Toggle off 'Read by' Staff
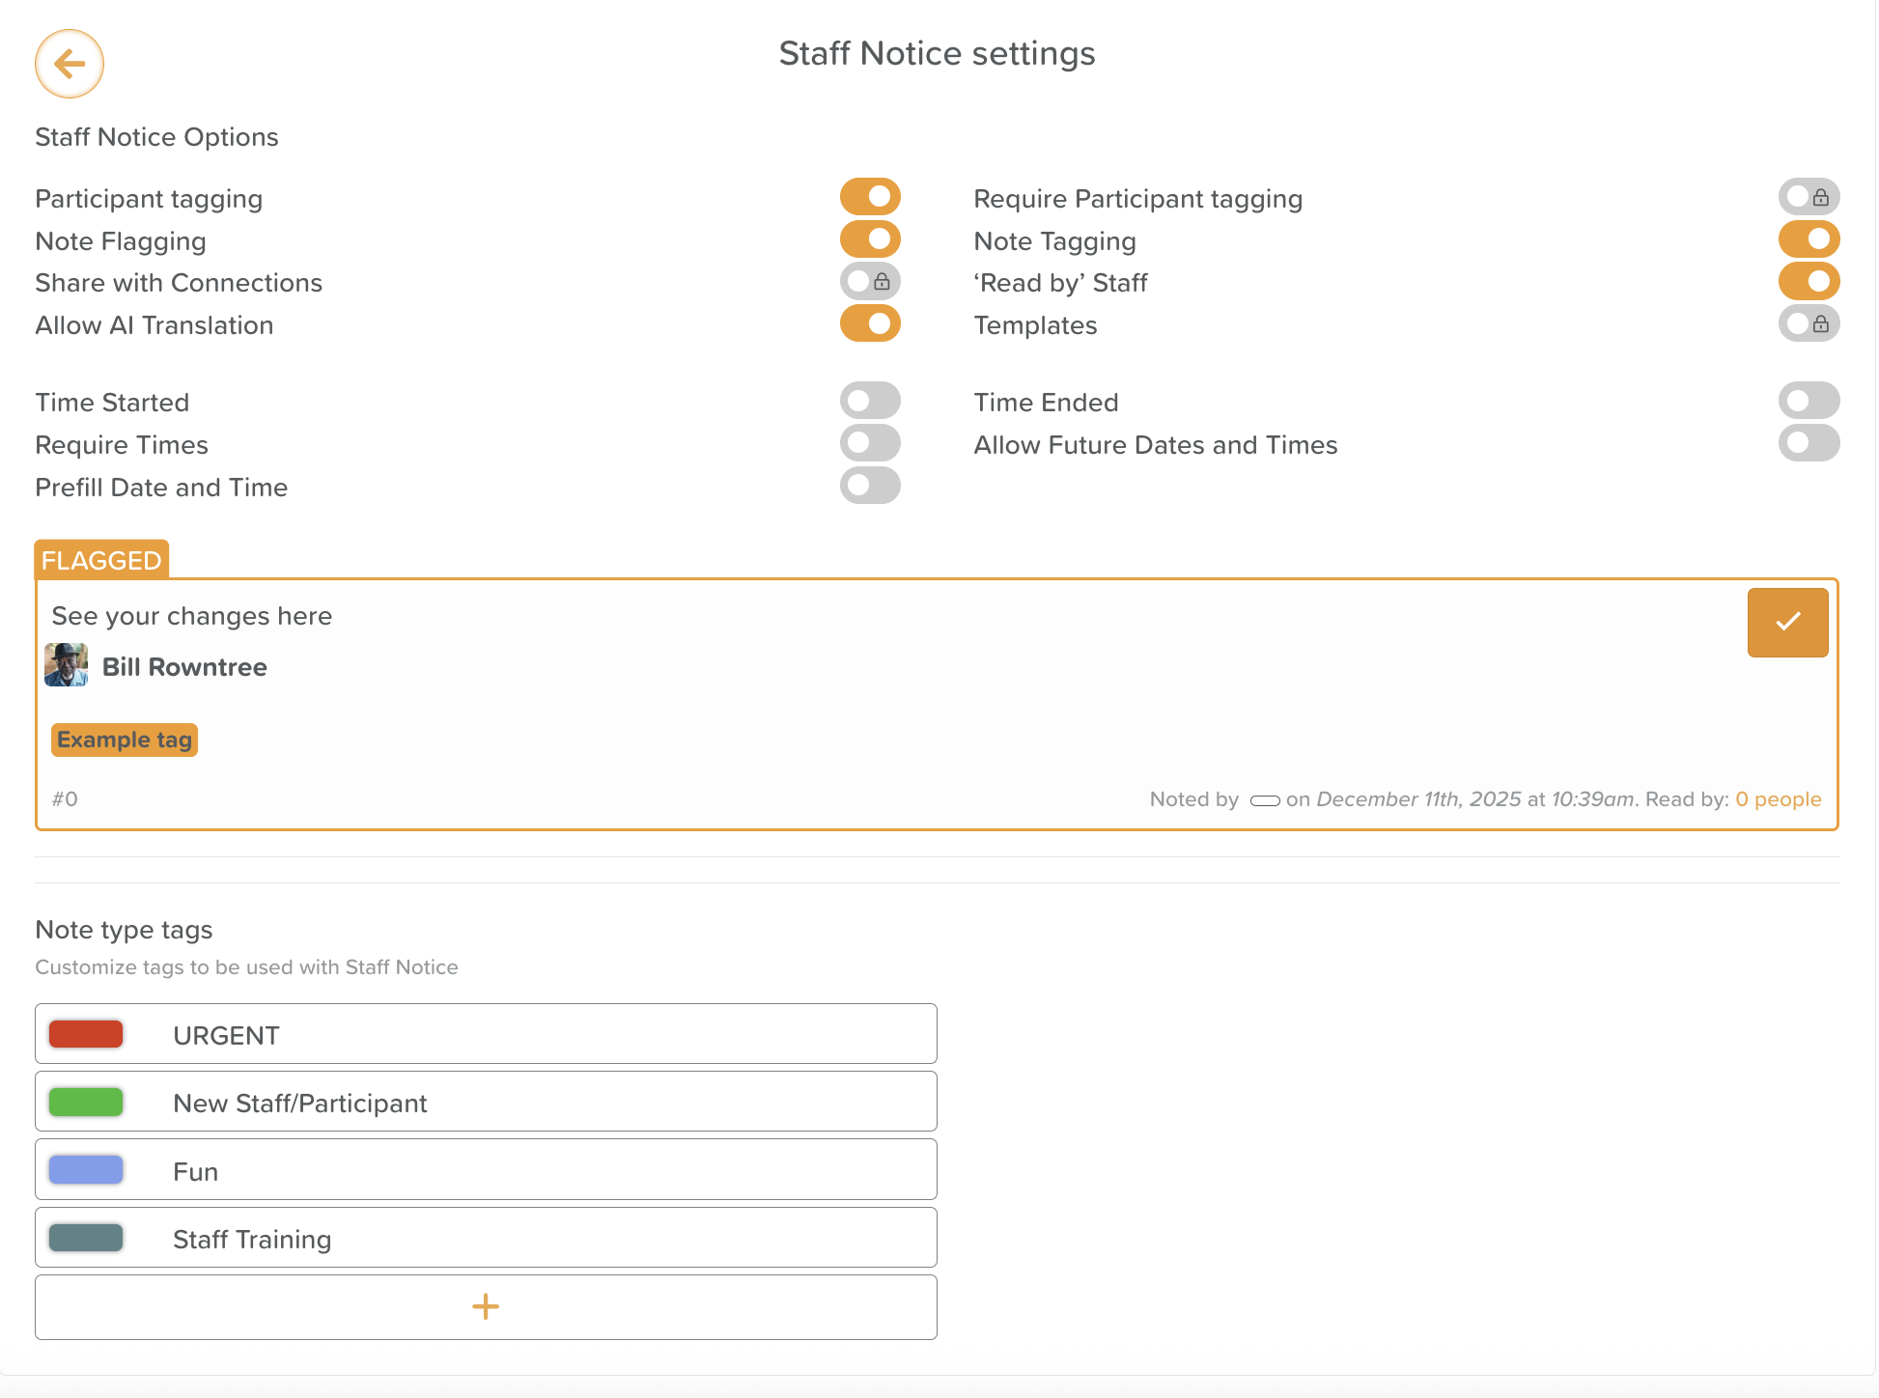Viewport: 1879px width, 1398px height. pos(1809,282)
